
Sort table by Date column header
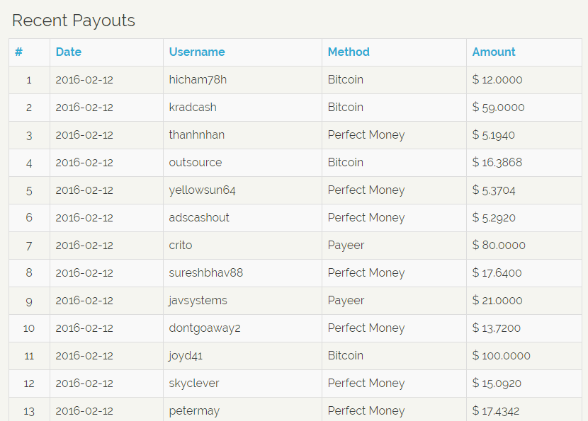(x=68, y=52)
